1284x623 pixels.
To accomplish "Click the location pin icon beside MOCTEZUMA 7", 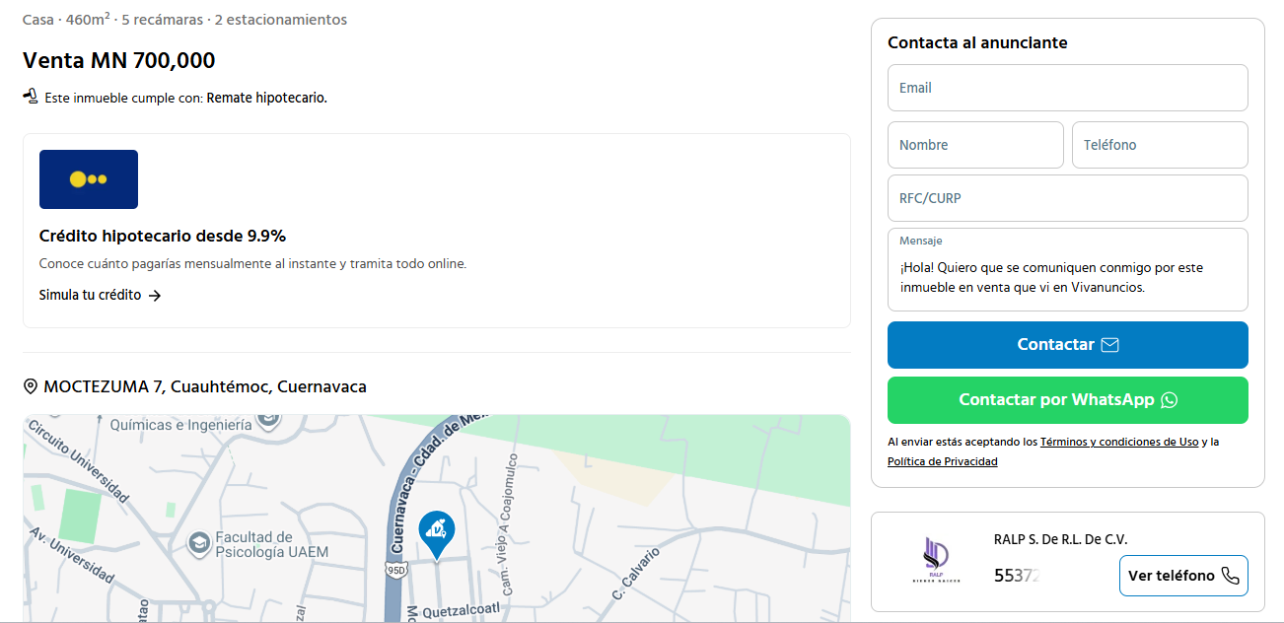I will point(31,386).
